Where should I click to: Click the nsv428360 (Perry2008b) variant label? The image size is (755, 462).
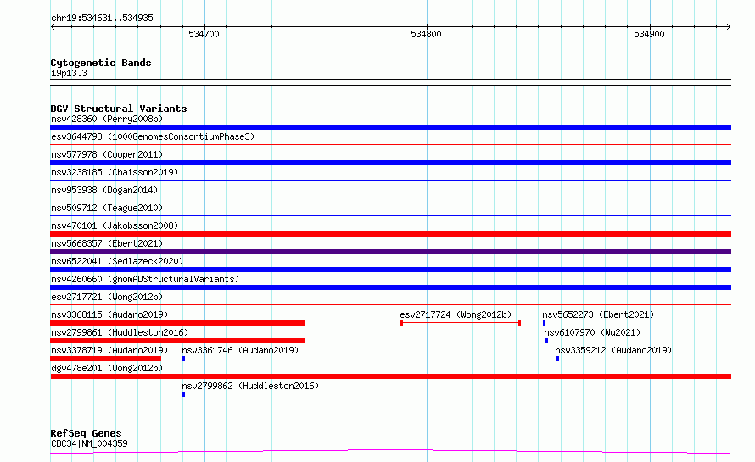coord(107,119)
